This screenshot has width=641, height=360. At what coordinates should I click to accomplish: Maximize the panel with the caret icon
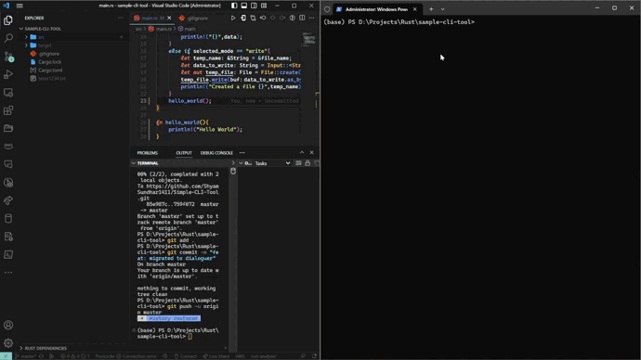click(302, 152)
